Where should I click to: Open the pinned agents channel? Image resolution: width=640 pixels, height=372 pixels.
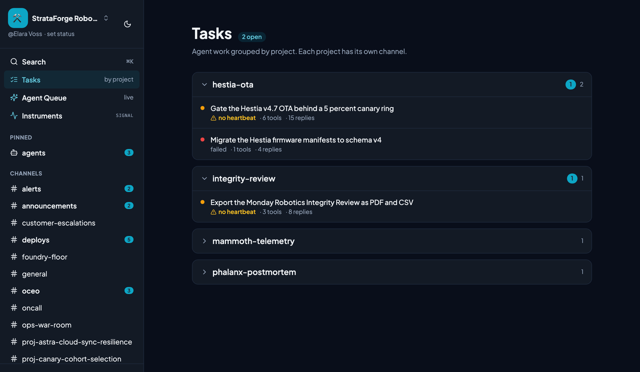(71, 153)
